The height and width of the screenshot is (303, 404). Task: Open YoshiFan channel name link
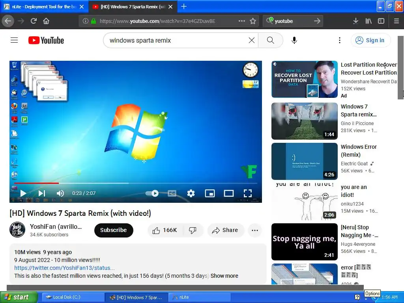pos(56,227)
